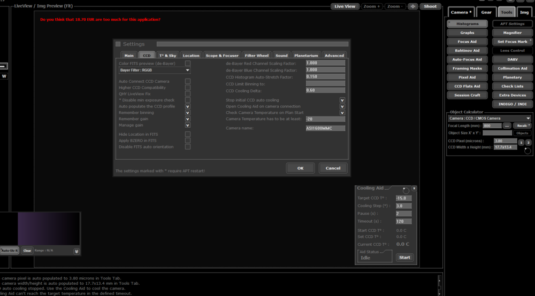The height and width of the screenshot is (296, 535).
Task: Select the Img main tab
Action: click(524, 12)
